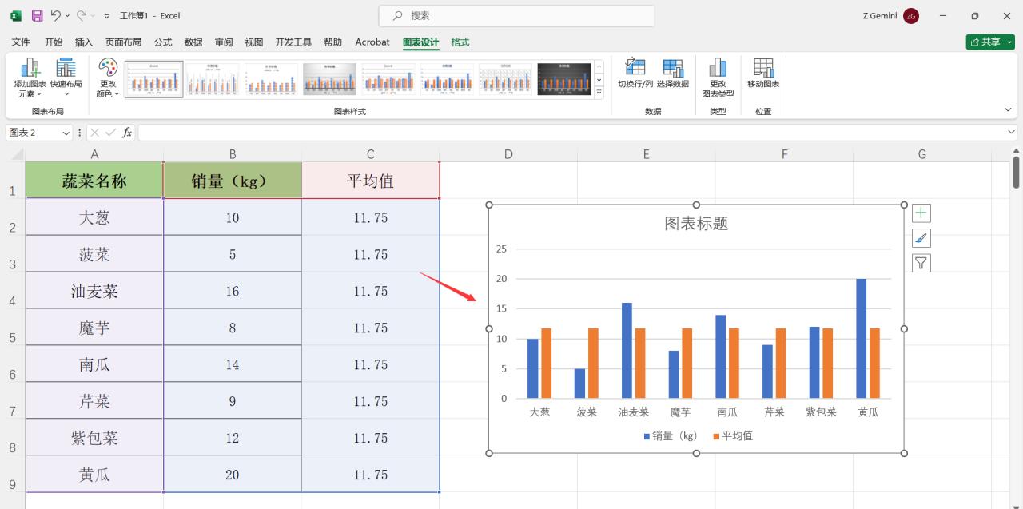
Task: Click the 销量（kg） legend entry
Action: click(x=671, y=435)
